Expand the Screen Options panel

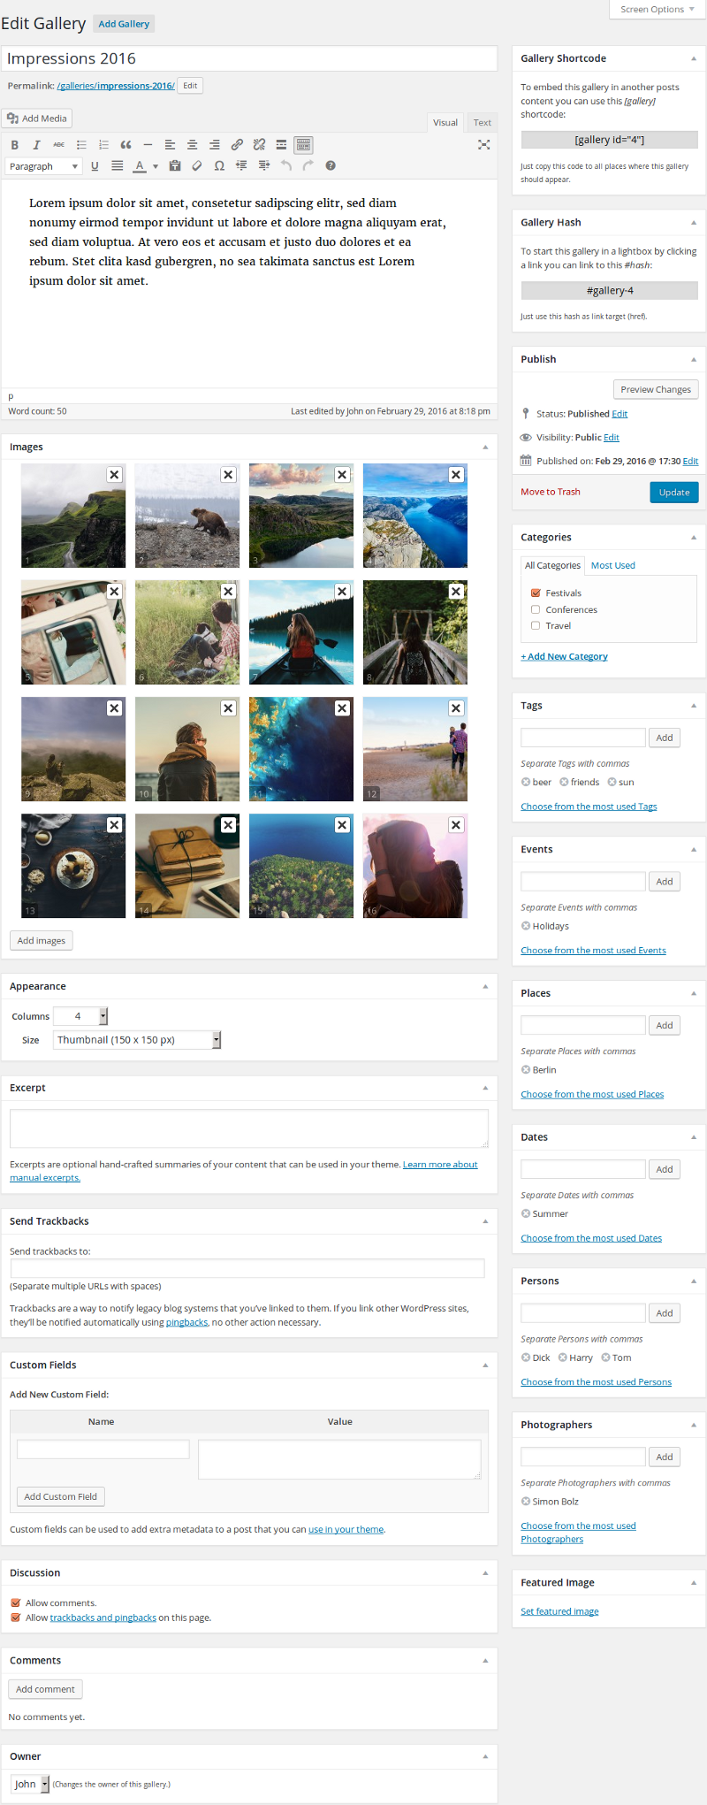click(x=658, y=10)
